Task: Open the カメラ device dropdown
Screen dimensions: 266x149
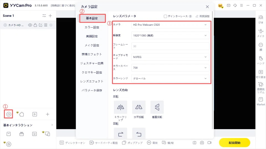Action: [x=170, y=25]
